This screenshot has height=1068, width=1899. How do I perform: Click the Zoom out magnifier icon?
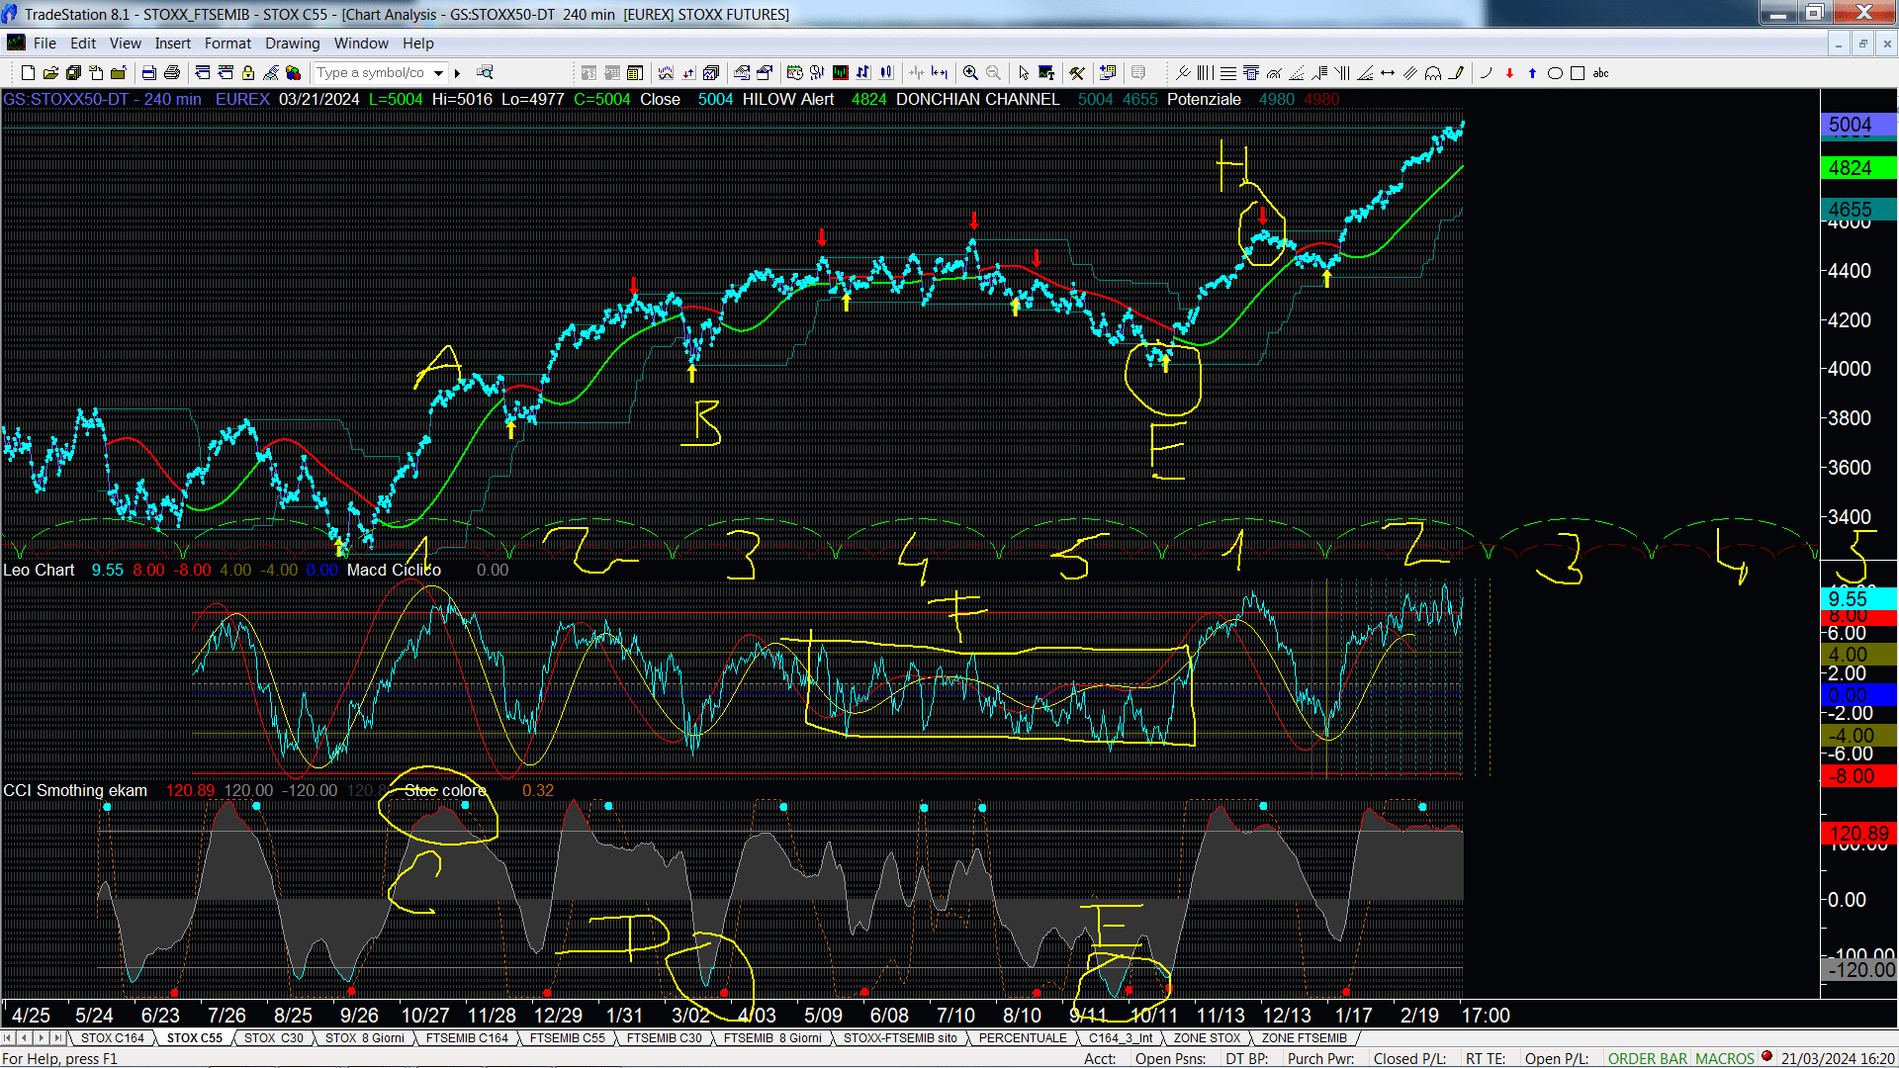click(993, 73)
